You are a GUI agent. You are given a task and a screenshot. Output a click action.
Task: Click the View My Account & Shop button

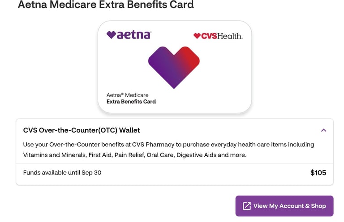point(284,206)
